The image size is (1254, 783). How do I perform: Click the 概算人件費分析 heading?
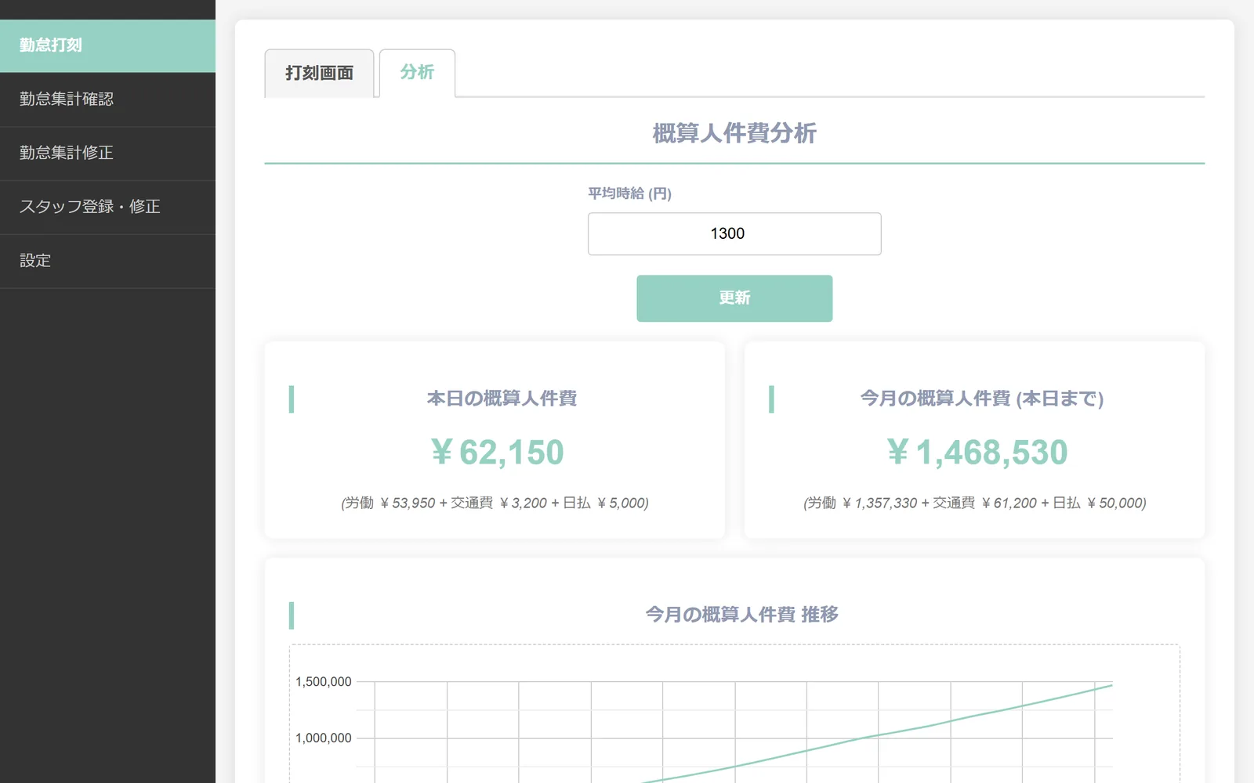[734, 133]
